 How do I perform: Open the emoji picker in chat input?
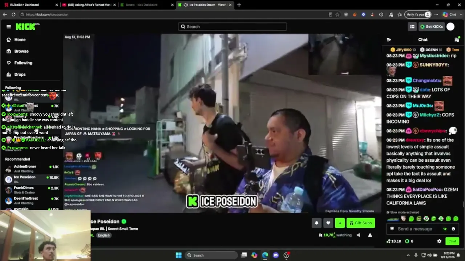(x=453, y=229)
